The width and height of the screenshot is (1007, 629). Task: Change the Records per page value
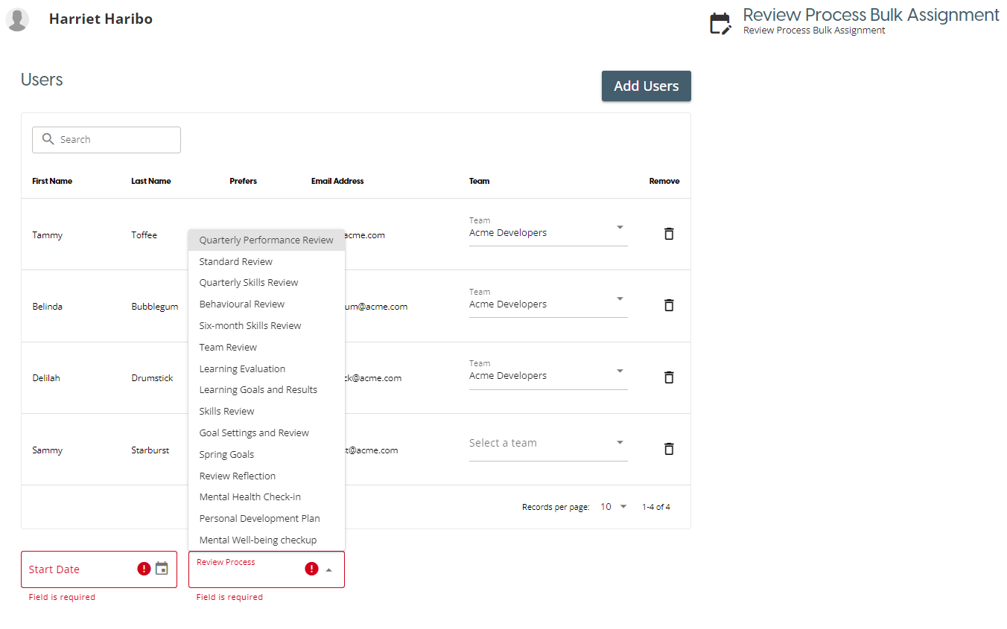614,507
